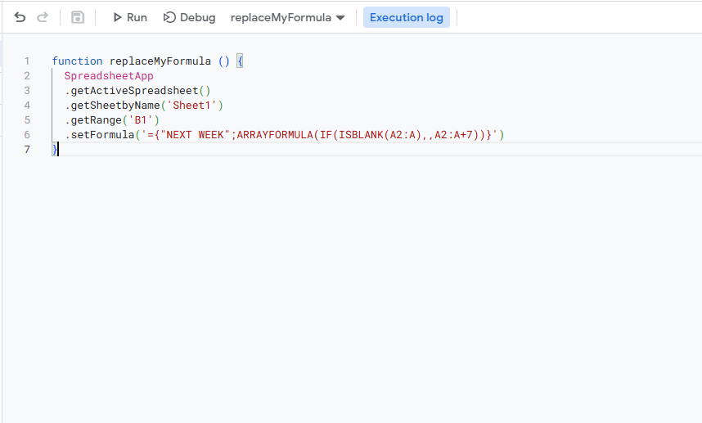This screenshot has width=702, height=423.
Task: Click closing brace on line 7
Action: 55,150
